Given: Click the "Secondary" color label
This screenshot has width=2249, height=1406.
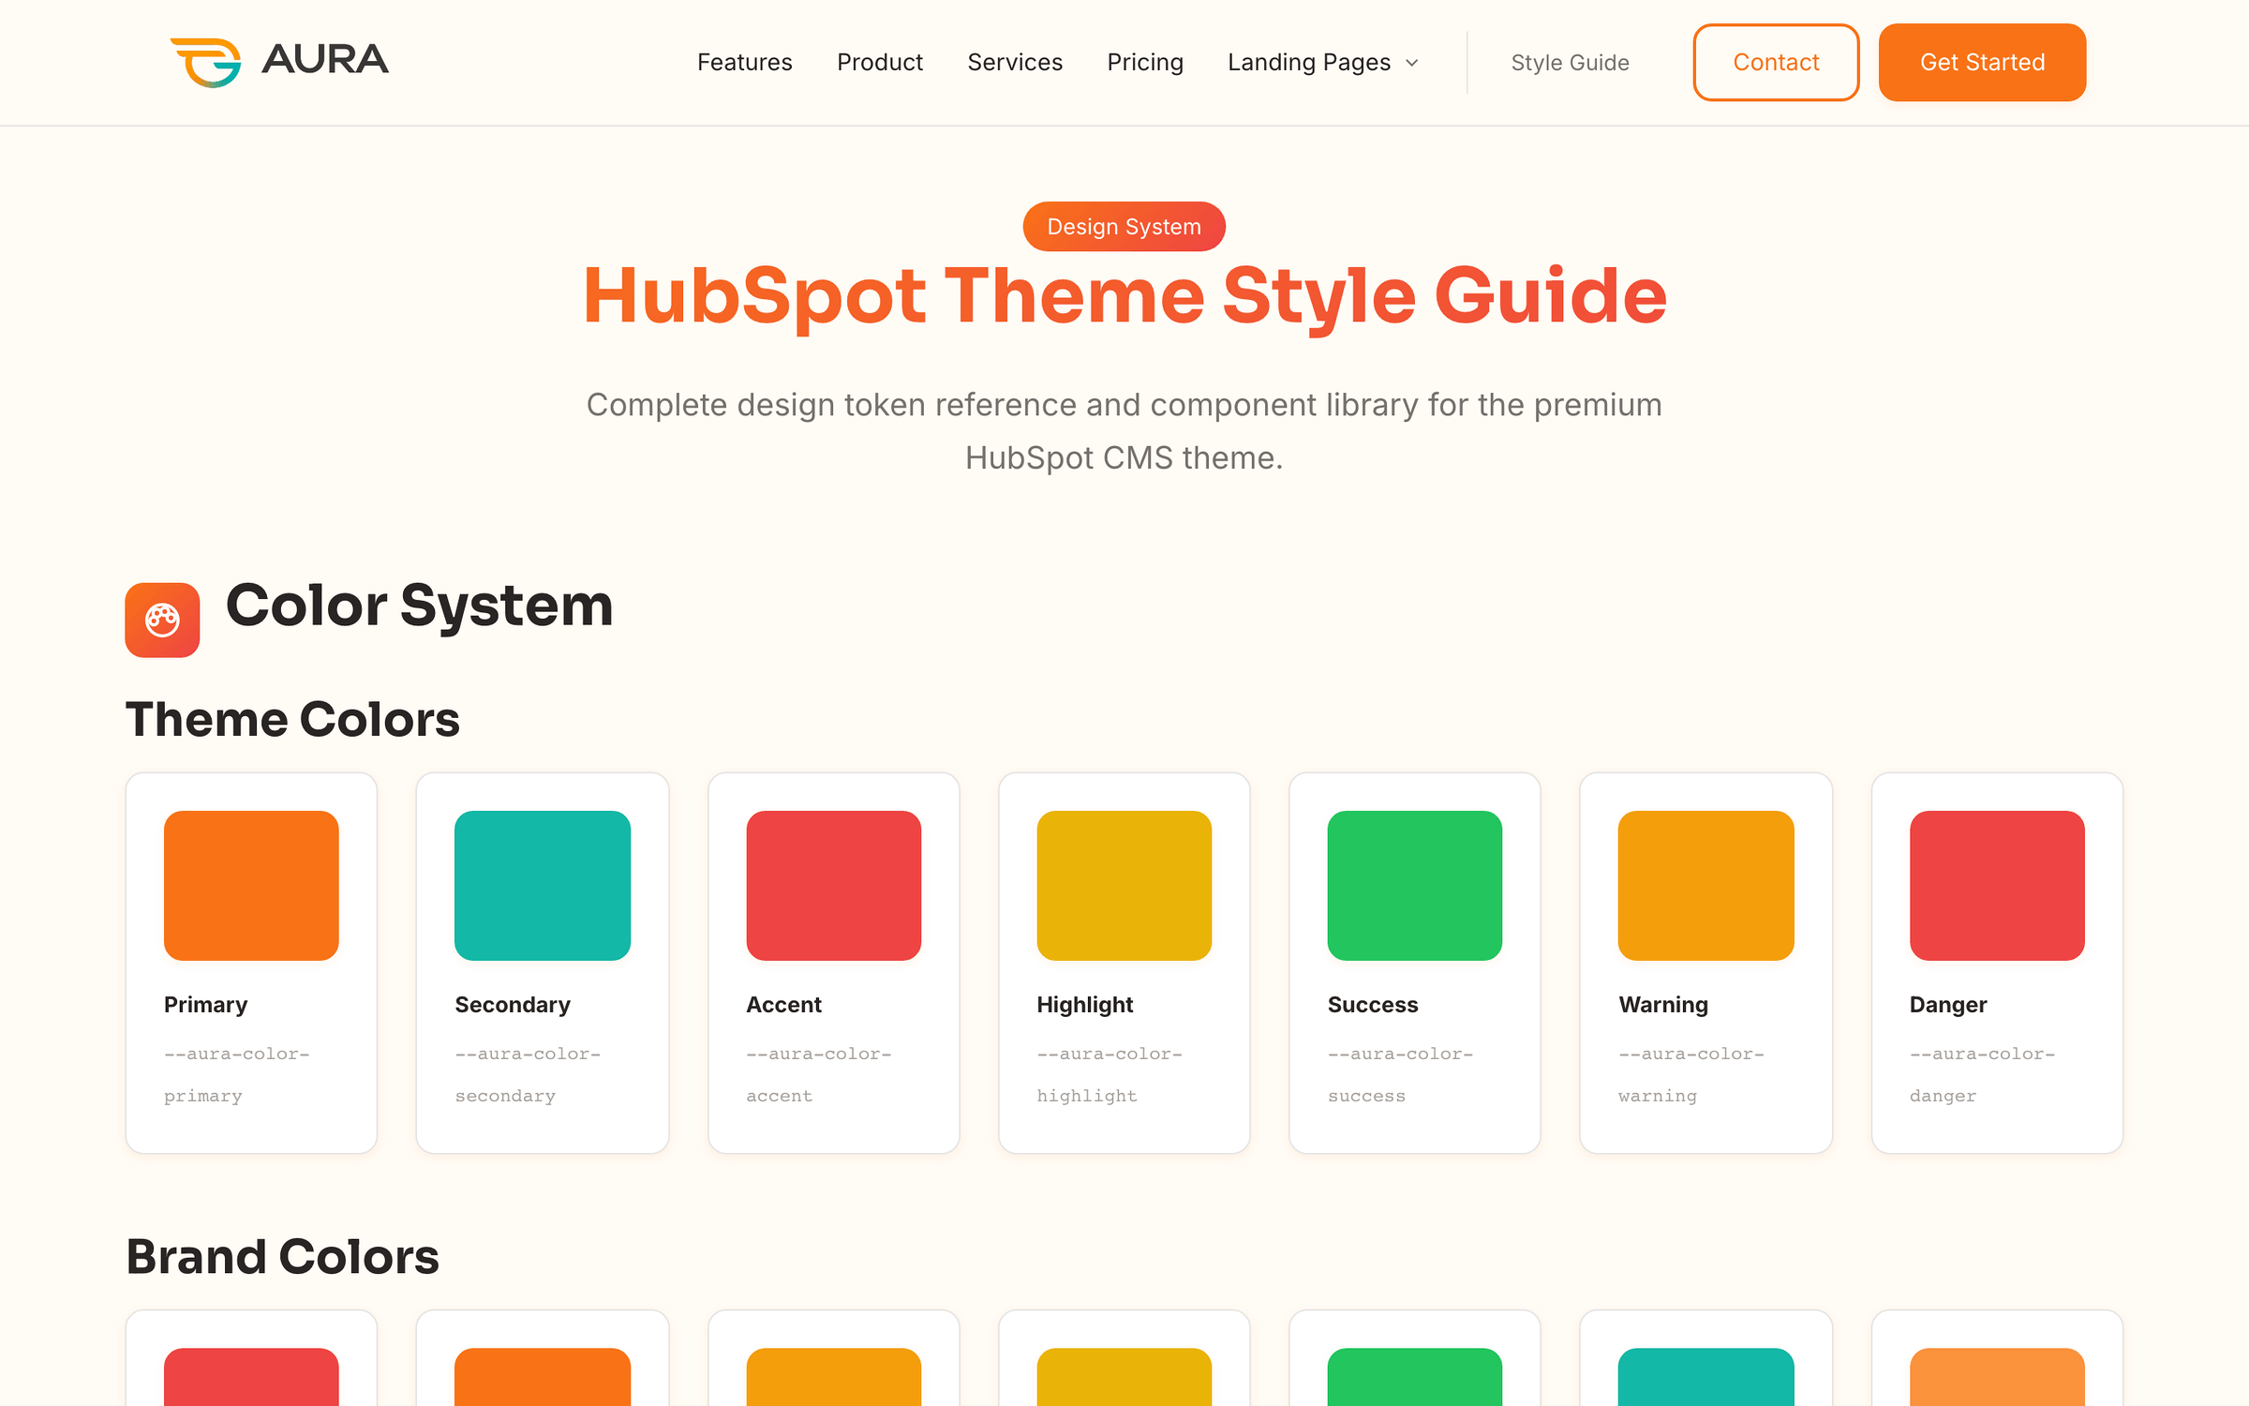Looking at the screenshot, I should point(513,1005).
